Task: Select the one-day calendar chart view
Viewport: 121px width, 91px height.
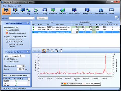Action: (x=52, y=51)
